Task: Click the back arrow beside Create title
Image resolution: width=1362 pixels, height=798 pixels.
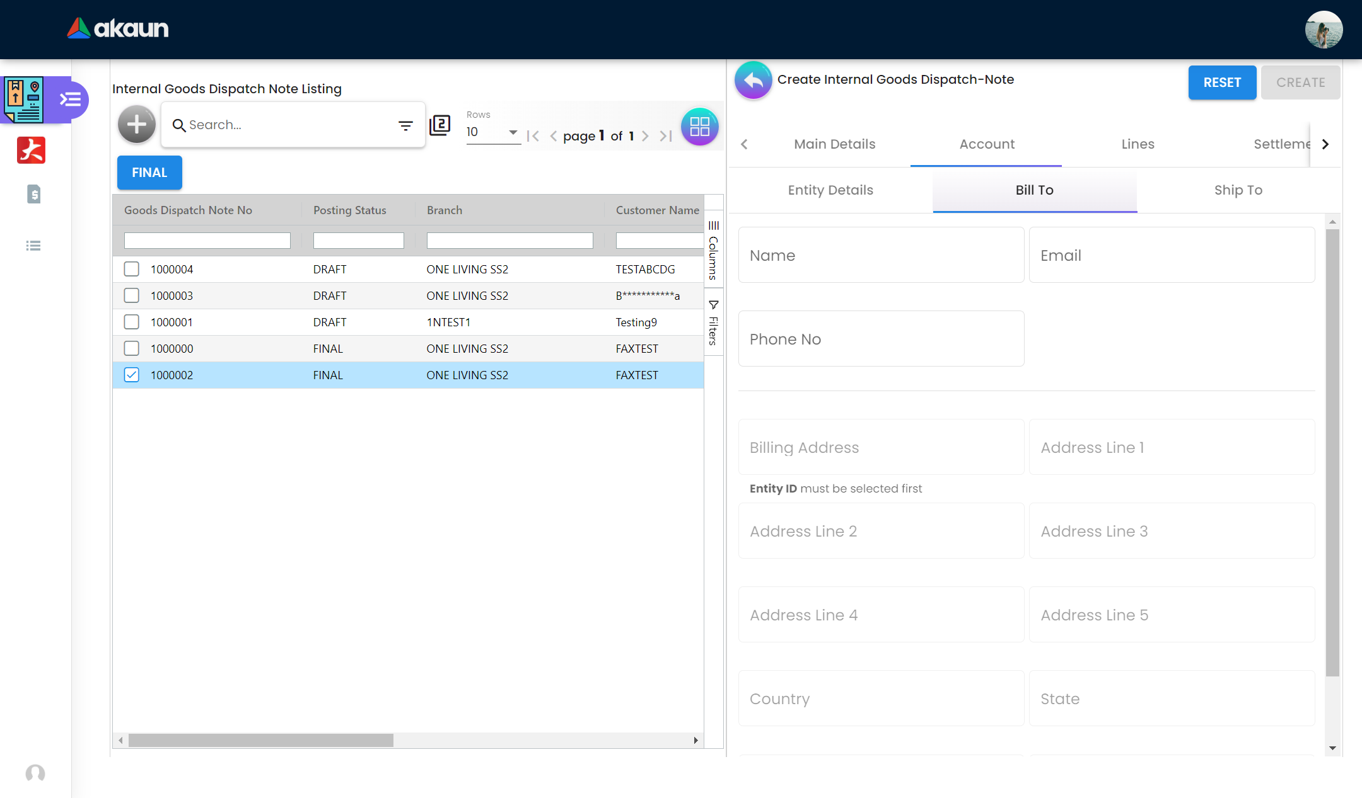Action: [753, 80]
